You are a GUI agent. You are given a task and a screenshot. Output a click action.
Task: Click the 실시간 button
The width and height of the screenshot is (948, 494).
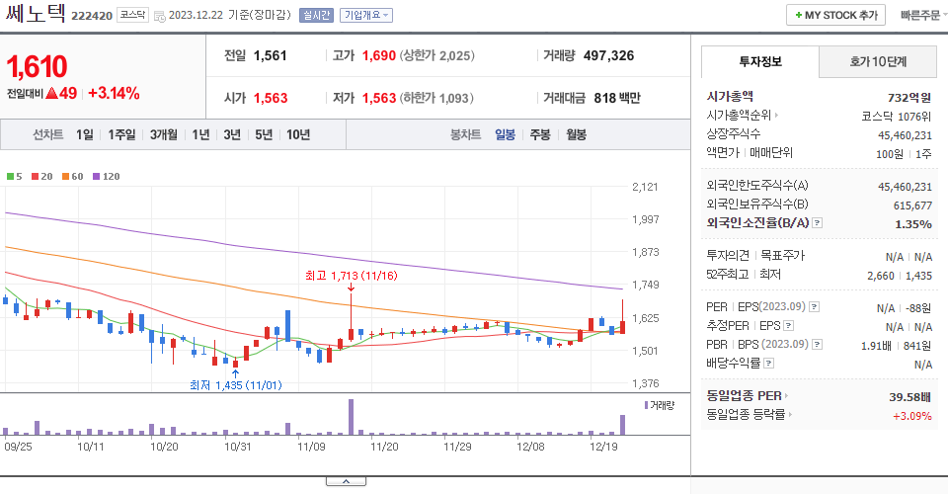(x=316, y=15)
